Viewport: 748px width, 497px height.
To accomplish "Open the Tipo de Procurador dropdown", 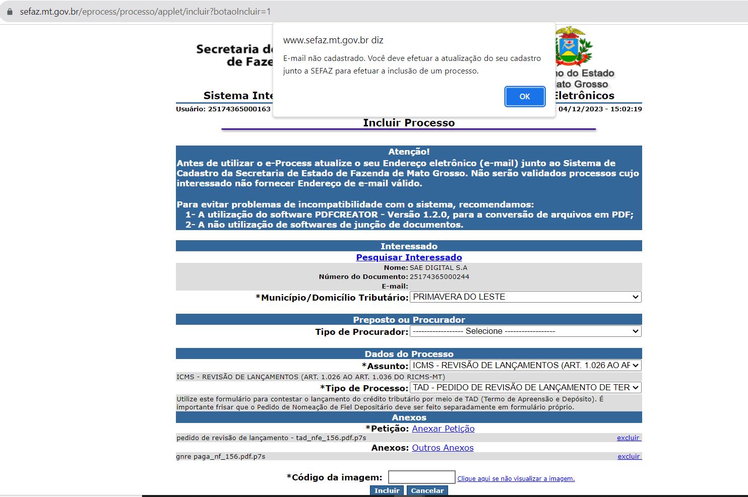I will pos(525,331).
